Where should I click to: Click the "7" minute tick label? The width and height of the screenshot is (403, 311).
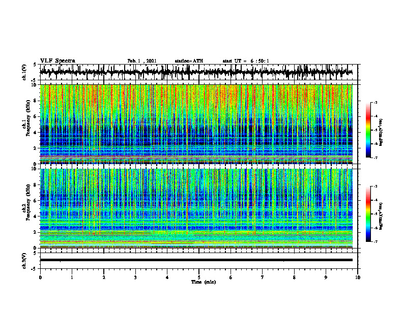[263, 277]
